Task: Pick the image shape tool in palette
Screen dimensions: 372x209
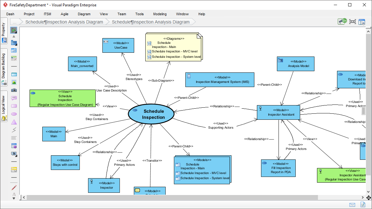Action: pos(14,82)
